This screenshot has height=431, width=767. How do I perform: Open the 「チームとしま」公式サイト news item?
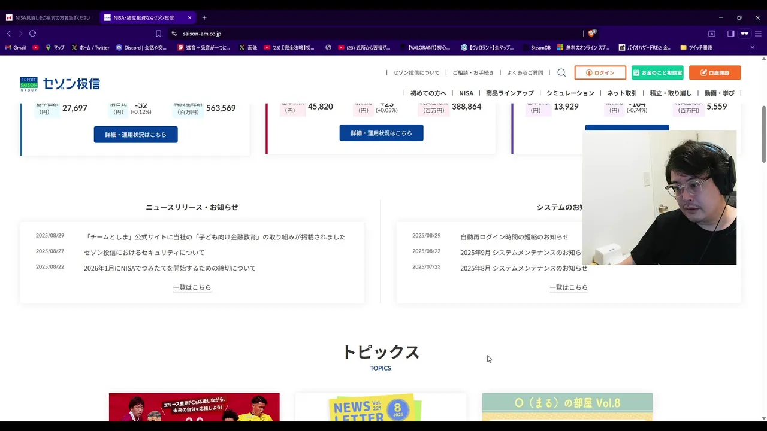[215, 237]
